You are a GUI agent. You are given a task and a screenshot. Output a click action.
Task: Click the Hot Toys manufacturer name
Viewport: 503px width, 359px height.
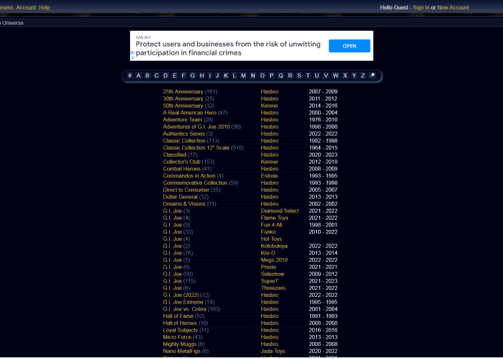(x=271, y=239)
